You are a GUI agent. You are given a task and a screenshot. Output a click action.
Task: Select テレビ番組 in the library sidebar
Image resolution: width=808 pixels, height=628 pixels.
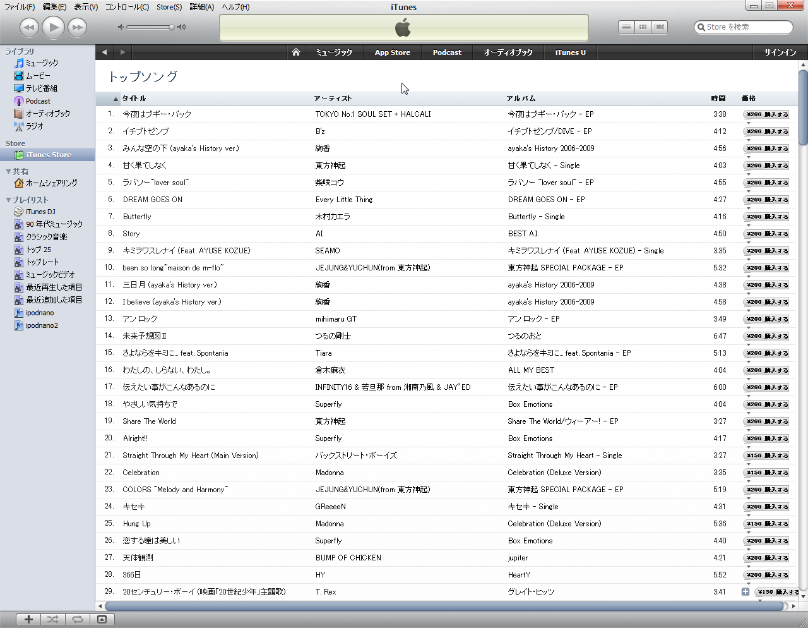click(x=42, y=88)
